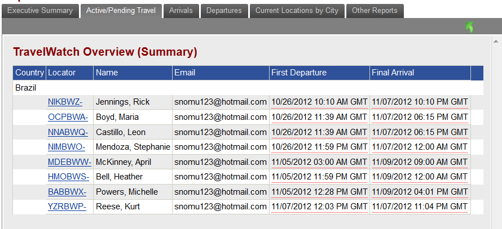This screenshot has width=502, height=229.
Task: Select the Active/Pending Travel tab
Action: [x=121, y=11]
